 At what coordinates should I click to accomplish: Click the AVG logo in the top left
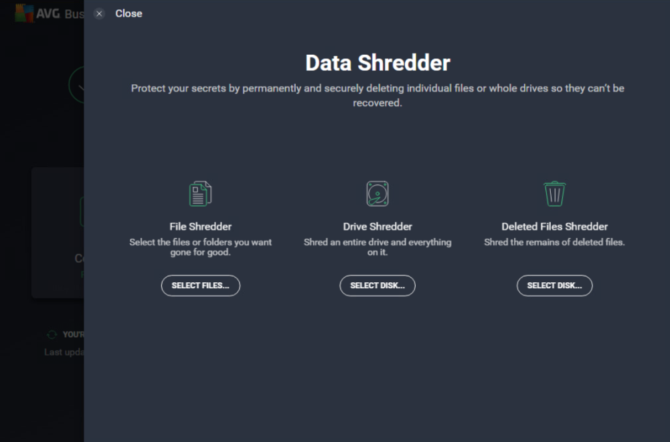pyautogui.click(x=25, y=13)
